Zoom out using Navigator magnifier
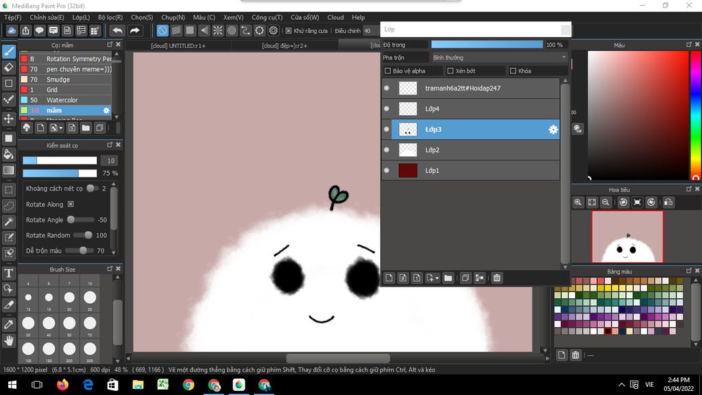Viewport: 702px width, 395px height. (x=606, y=202)
